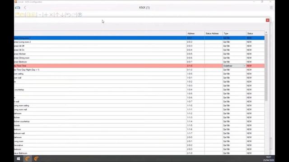The image size is (289, 162).
Task: Click address cell 1/0/0
Action: tap(196, 74)
